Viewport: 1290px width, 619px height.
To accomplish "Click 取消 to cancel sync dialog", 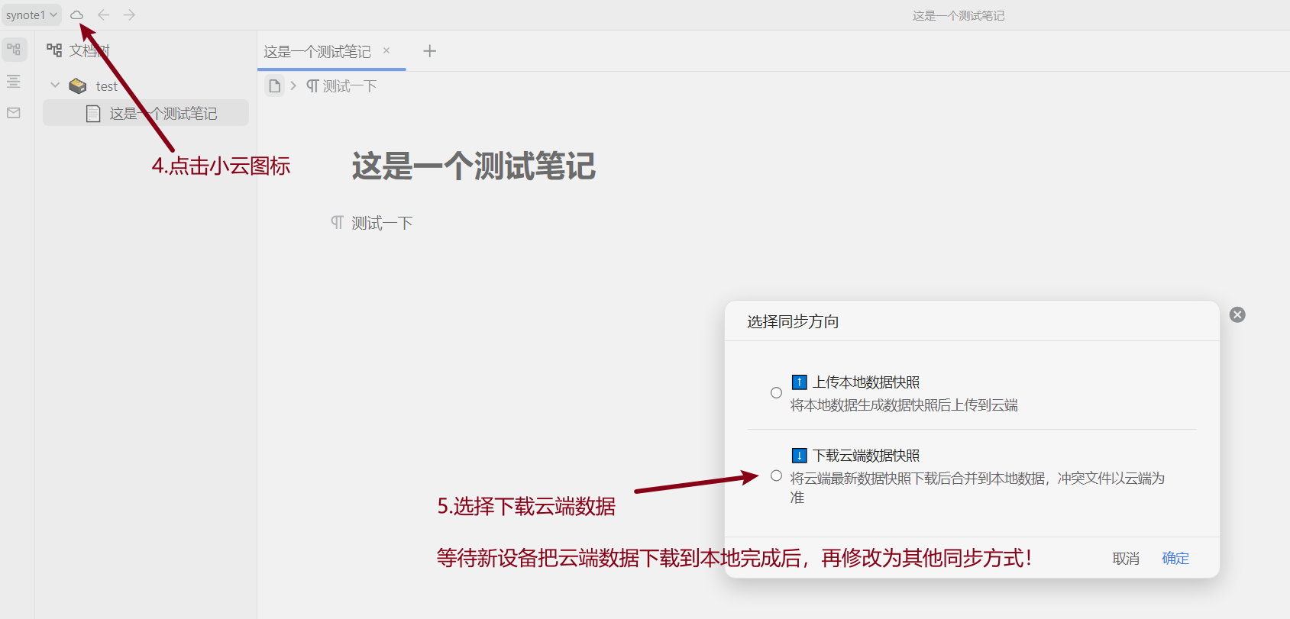I will point(1126,559).
